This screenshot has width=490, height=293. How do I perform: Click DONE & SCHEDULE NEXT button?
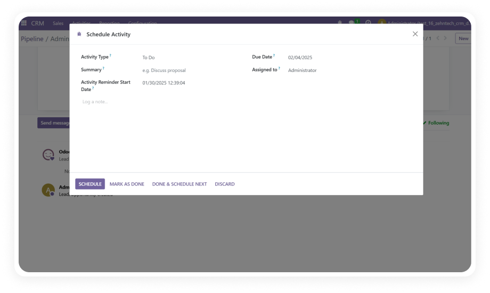(179, 184)
